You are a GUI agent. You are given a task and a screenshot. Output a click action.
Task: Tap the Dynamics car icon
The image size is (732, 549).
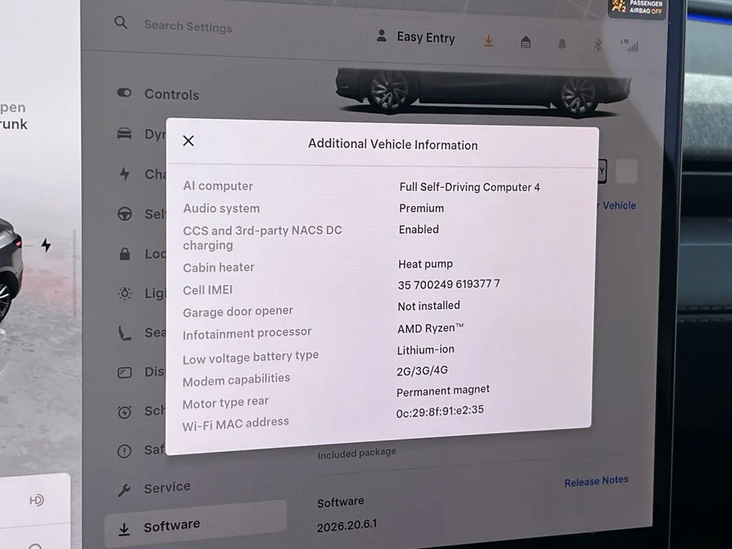124,134
